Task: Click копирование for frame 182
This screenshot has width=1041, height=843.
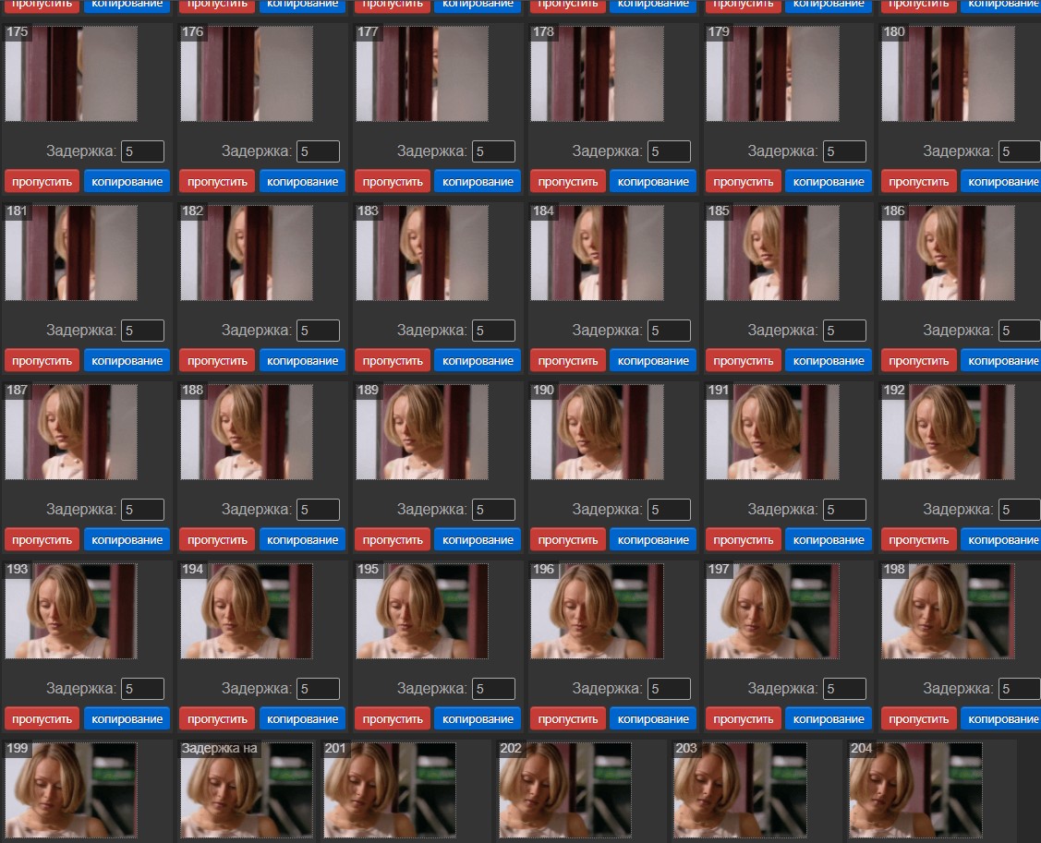Action: pyautogui.click(x=302, y=360)
